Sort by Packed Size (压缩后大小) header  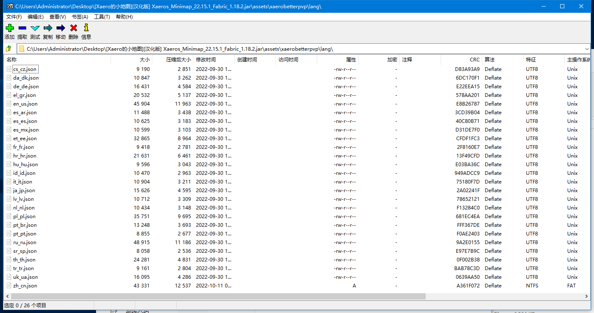tap(173, 60)
